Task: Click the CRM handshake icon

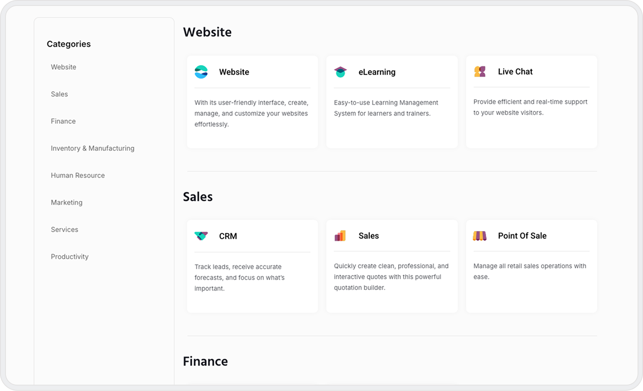Action: click(x=201, y=236)
